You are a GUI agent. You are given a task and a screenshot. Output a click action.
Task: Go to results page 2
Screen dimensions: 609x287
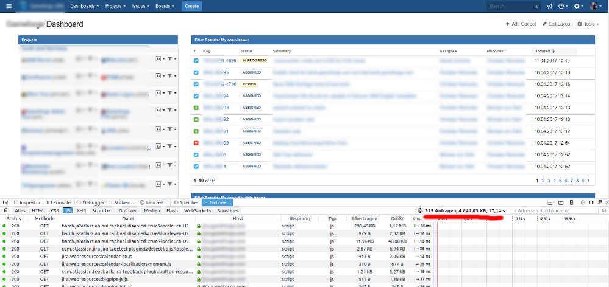tap(543, 181)
